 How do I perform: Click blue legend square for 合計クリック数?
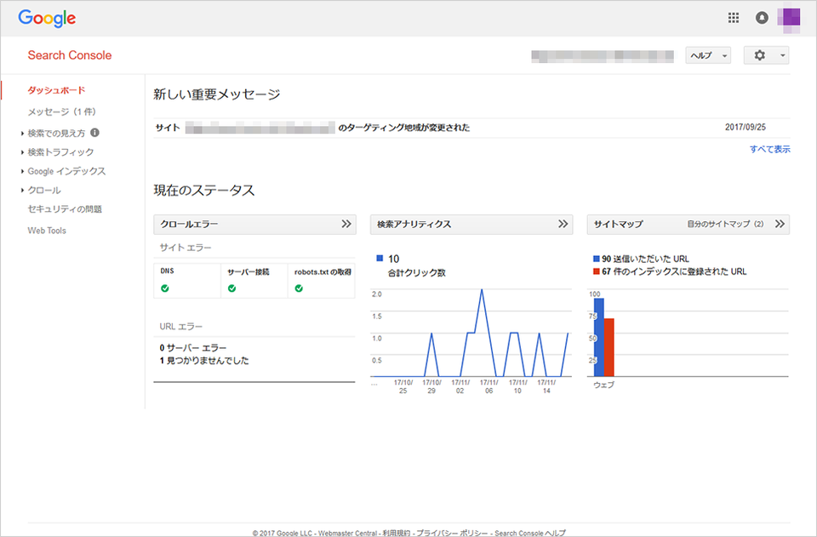(380, 258)
